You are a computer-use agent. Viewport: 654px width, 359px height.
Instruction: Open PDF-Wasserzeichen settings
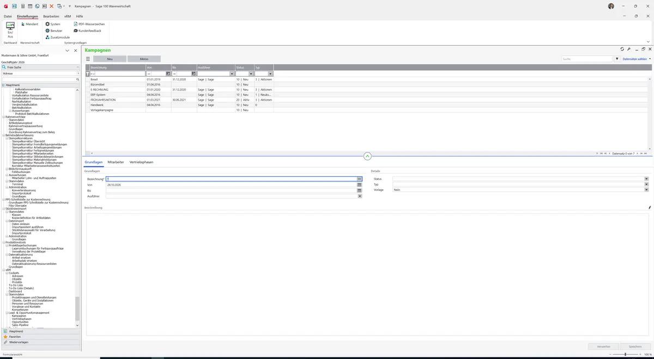point(89,24)
